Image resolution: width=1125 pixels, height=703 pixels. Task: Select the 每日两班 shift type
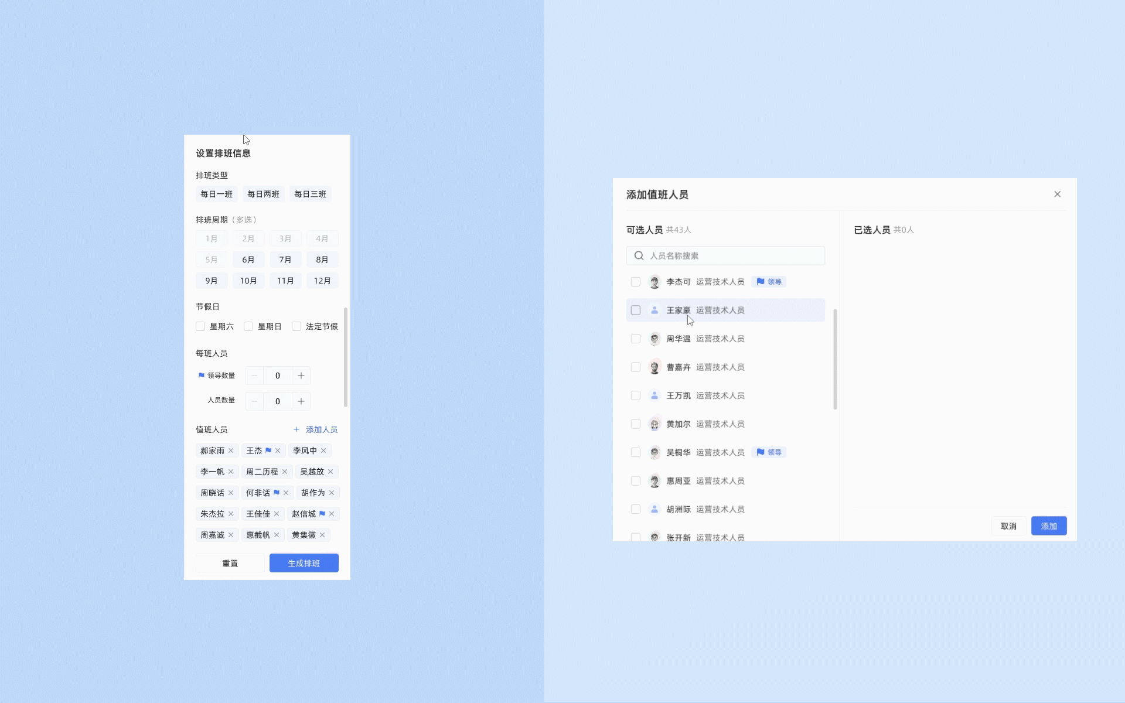coord(263,194)
